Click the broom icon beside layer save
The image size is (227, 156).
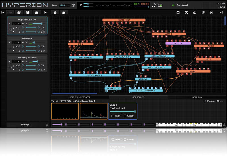point(37,12)
